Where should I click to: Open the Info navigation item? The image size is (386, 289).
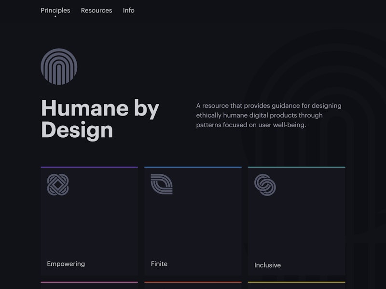tap(128, 10)
